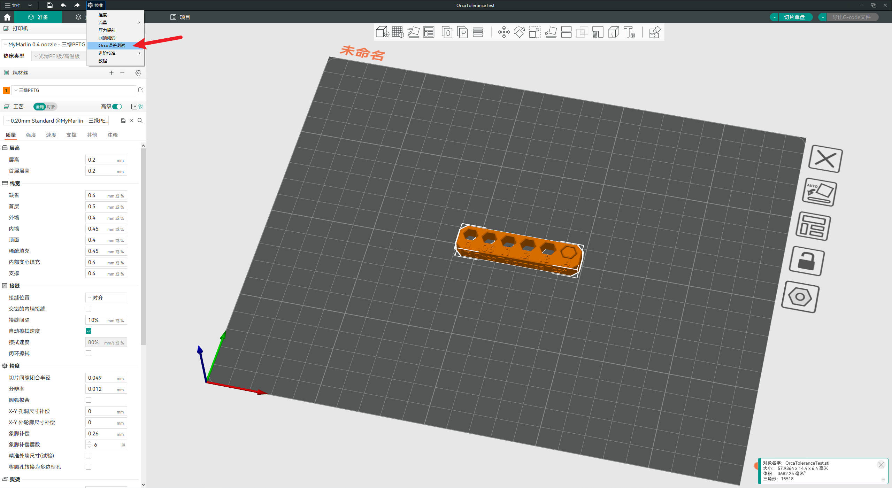Viewport: 892px width, 488px height.
Task: Click the split to parts icon
Action: point(462,32)
